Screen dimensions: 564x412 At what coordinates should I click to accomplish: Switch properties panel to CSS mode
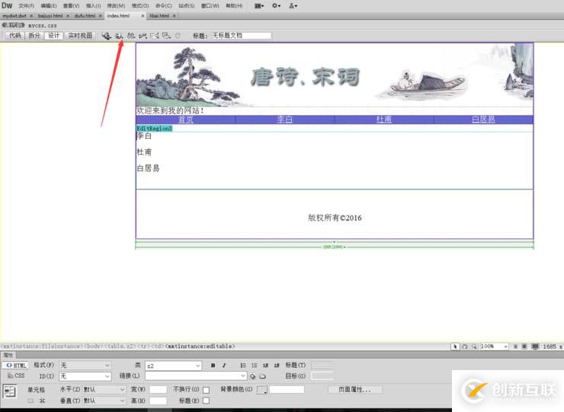point(15,375)
